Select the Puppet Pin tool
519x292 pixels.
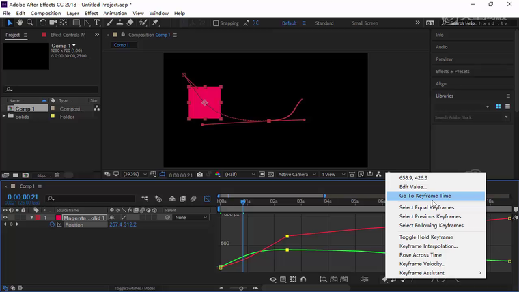pos(156,23)
